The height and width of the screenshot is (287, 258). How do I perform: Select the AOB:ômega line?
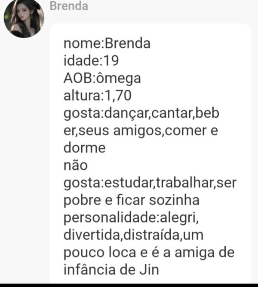(102, 78)
